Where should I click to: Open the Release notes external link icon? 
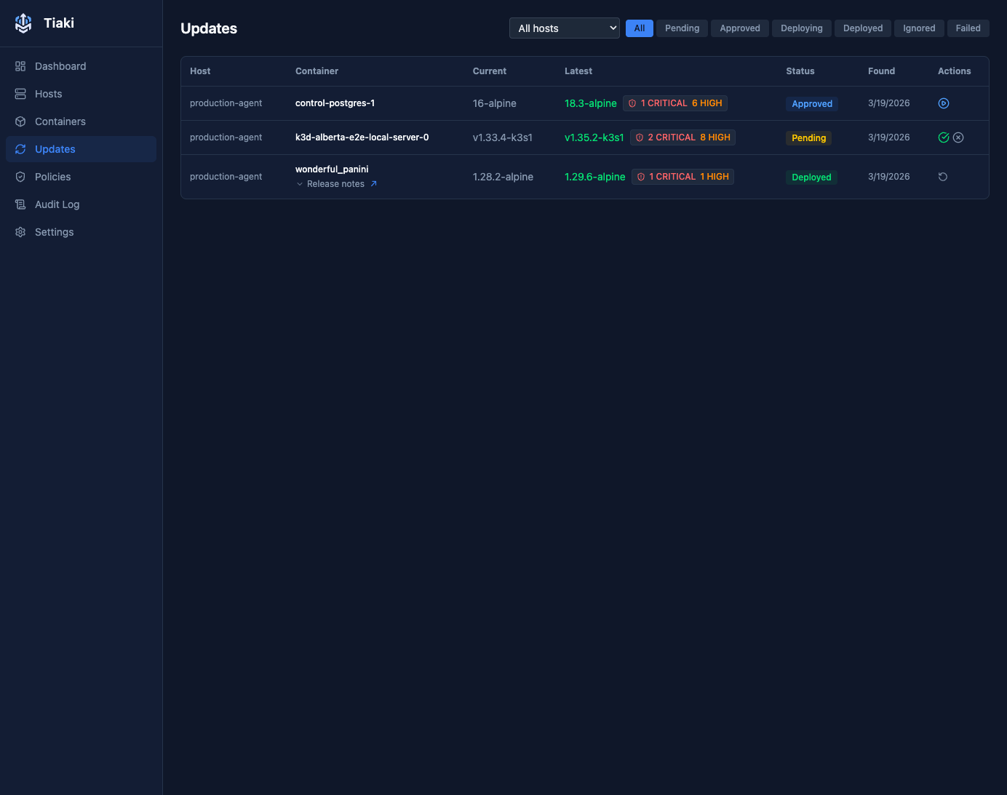374,184
